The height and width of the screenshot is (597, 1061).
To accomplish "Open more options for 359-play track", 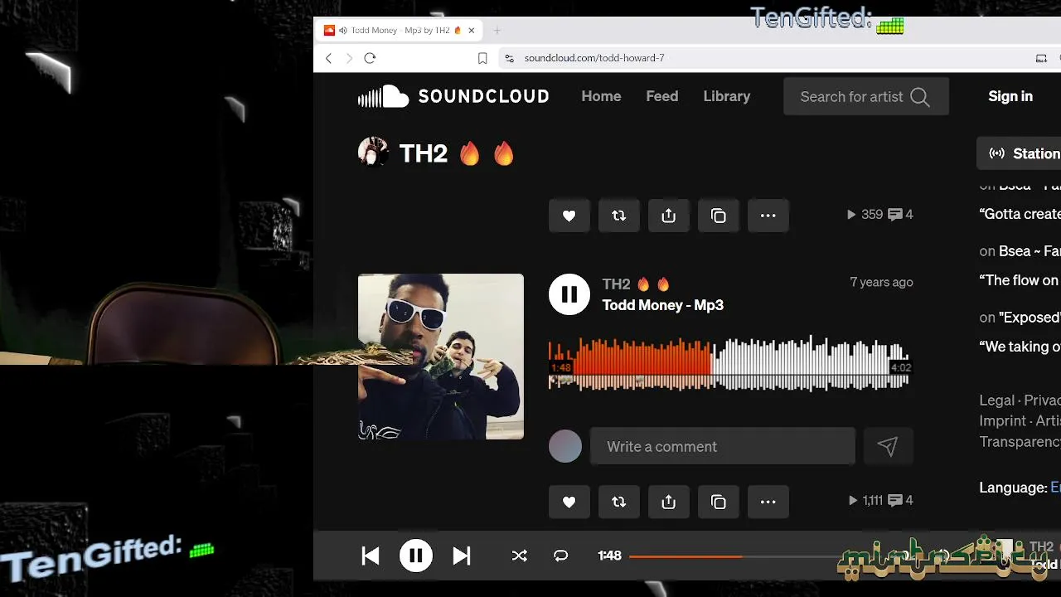I will coord(768,216).
